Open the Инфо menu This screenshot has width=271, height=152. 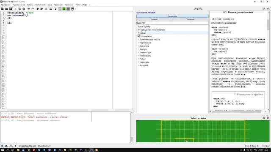tap(85, 5)
